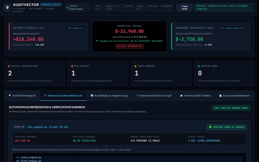Click the reconstructed PnL value $-3,720.00
This screenshot has width=259, height=162.
tap(189, 39)
